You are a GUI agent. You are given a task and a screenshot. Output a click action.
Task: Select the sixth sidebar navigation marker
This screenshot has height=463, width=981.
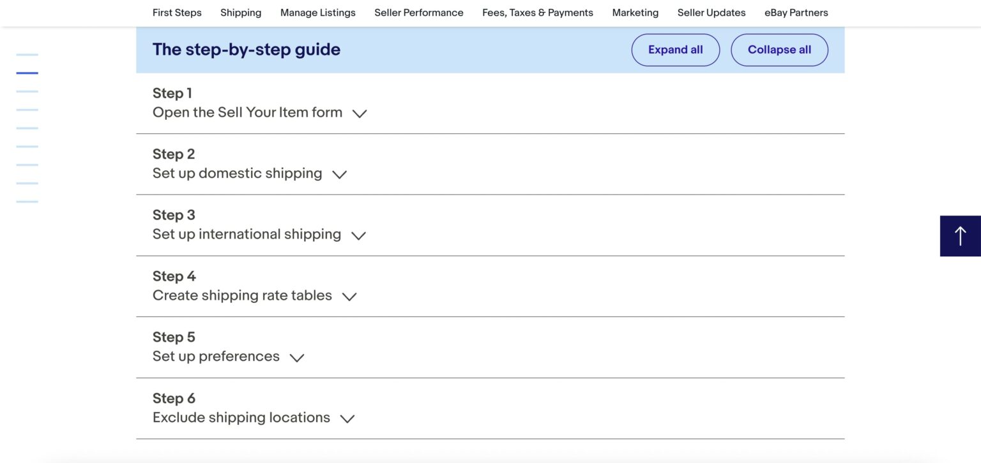[x=27, y=145]
